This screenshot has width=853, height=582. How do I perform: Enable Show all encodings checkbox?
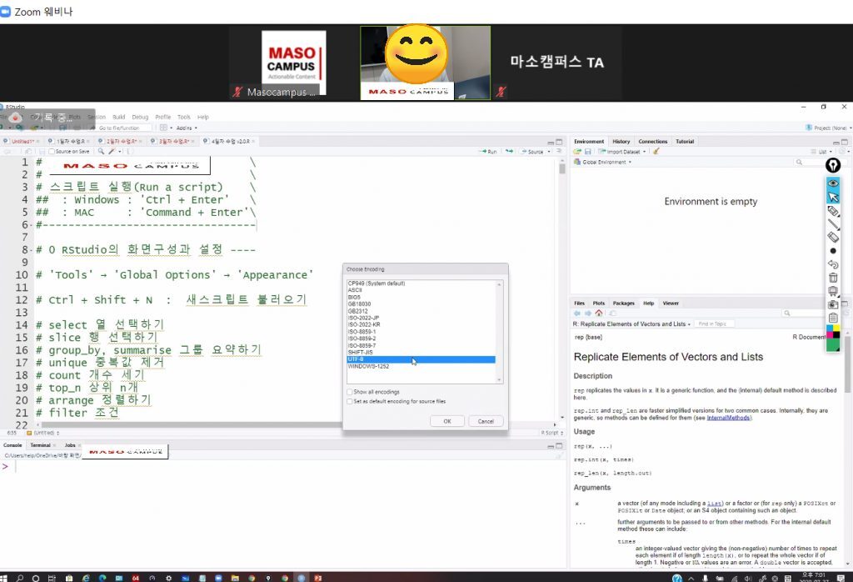point(349,392)
